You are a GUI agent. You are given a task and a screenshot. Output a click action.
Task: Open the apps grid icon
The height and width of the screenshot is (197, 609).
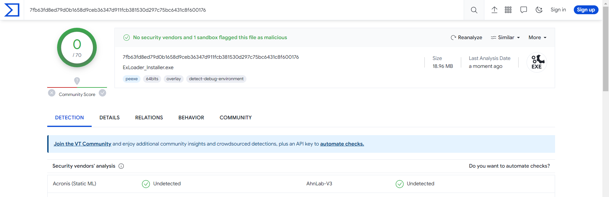(508, 10)
